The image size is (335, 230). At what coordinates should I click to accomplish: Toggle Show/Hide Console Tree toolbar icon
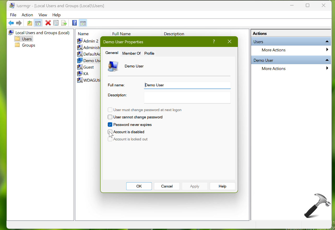[x=38, y=23]
